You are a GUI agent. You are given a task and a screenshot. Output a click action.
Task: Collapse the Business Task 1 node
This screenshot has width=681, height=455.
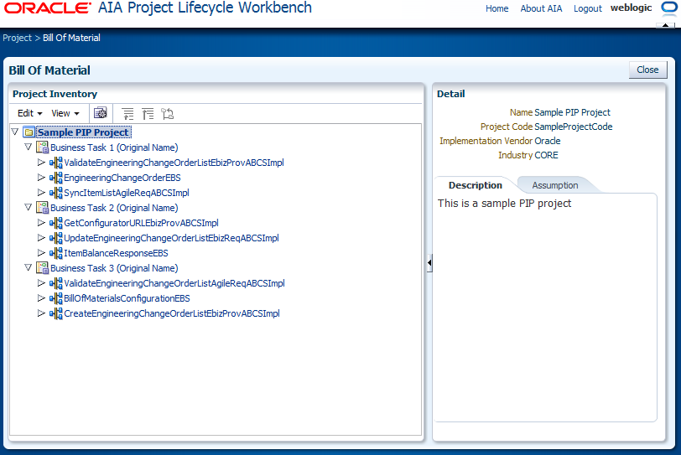29,147
